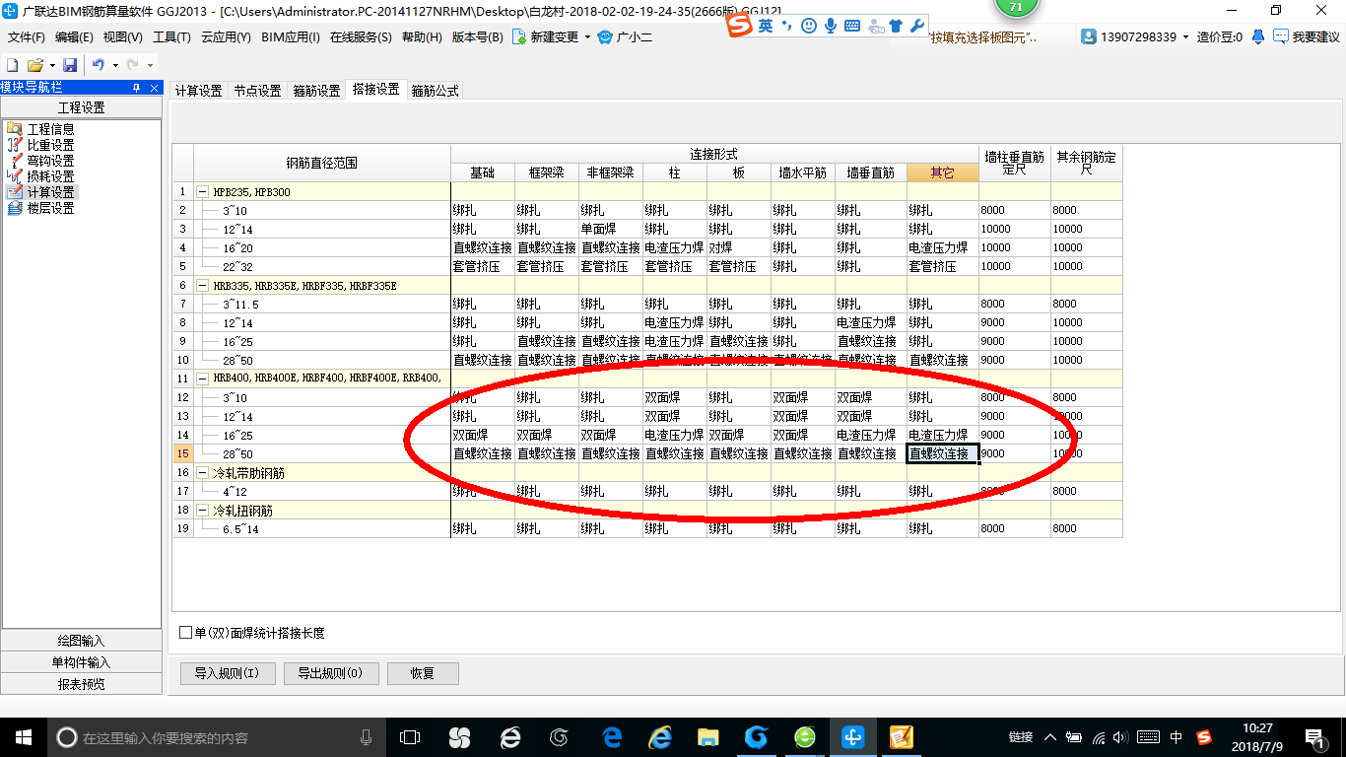
Task: Close the 模块导航栏 panel
Action: [155, 88]
